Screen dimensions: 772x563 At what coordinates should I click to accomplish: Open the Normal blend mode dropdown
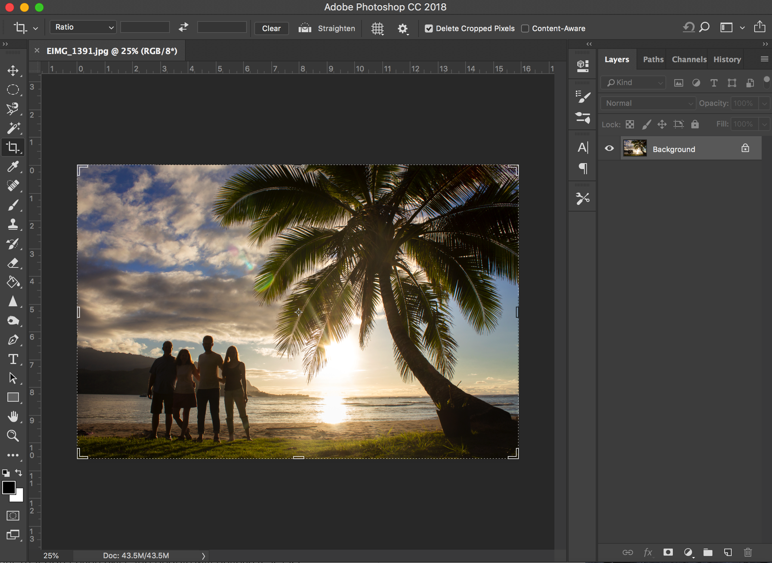(x=648, y=103)
